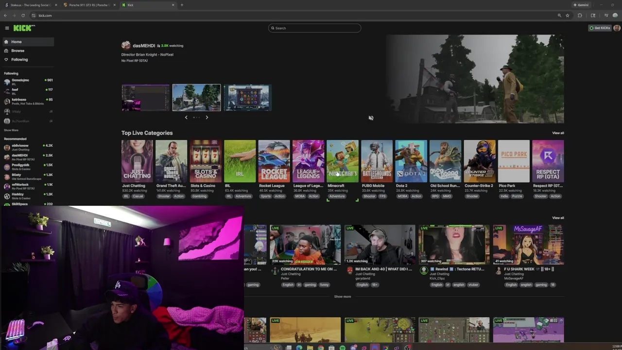Open League of Legends category

(x=308, y=161)
